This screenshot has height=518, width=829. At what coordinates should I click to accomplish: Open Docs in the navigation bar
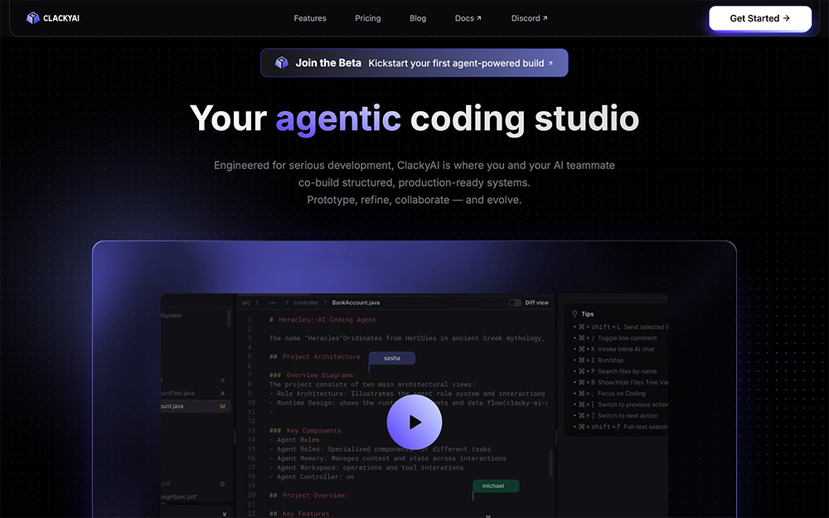tap(468, 18)
